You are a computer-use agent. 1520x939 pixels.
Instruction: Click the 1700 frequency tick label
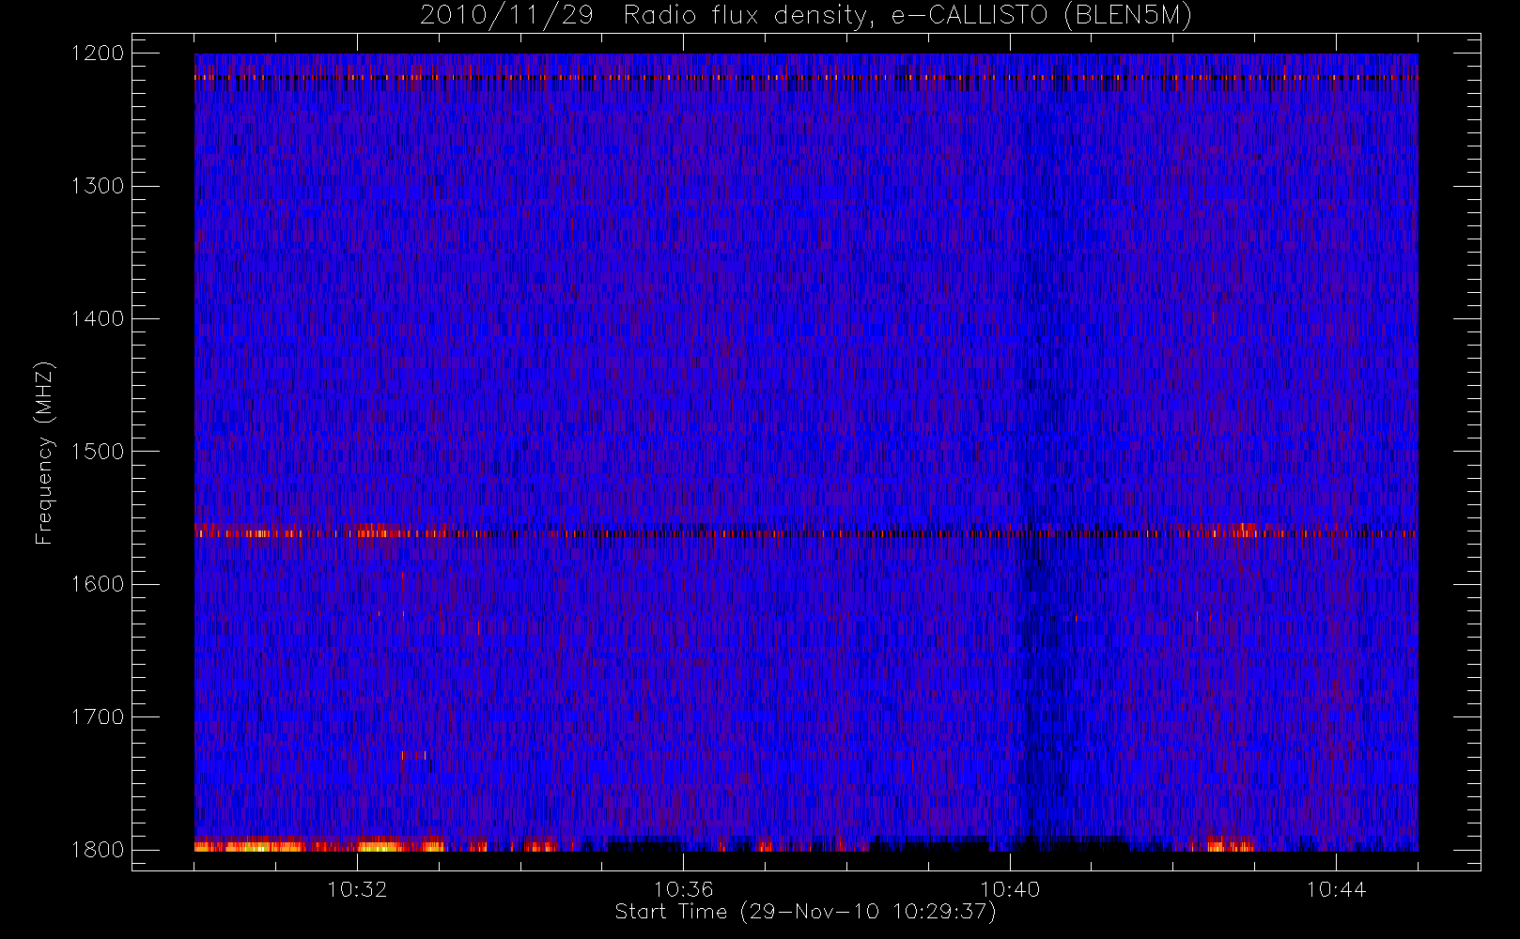pyautogui.click(x=99, y=716)
